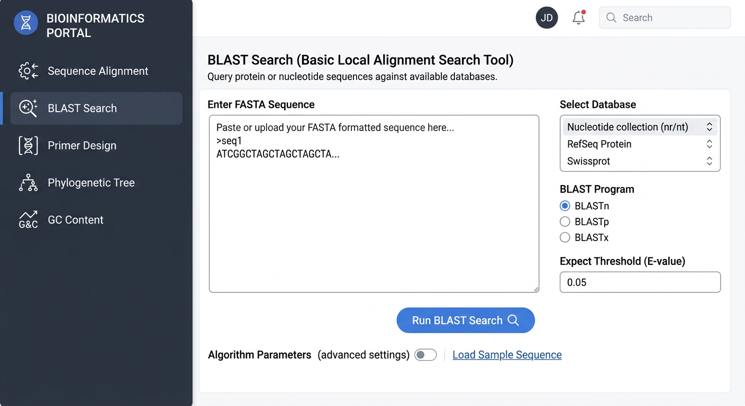Click the Primer Design bracket DNA icon
Viewport: 745px width, 406px height.
[28, 145]
